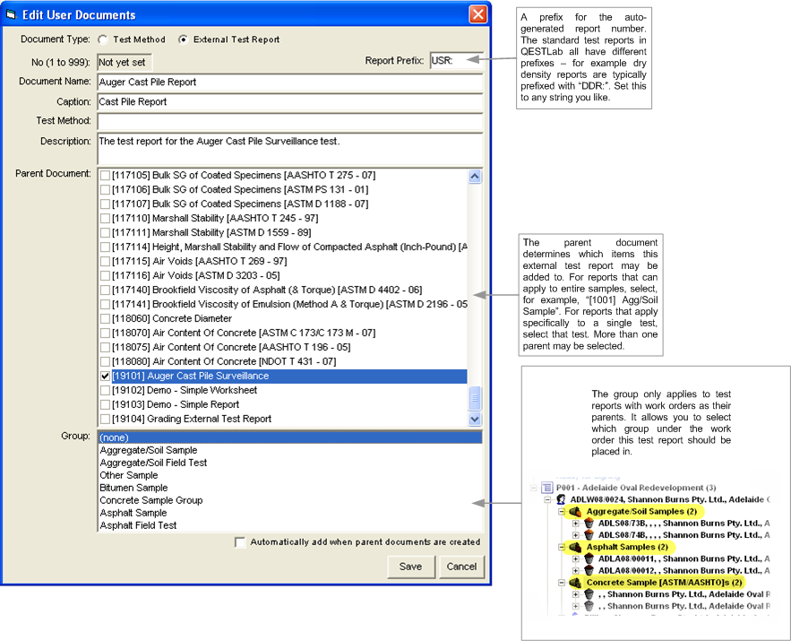Choose Concrete Sample Group in Group list
The height and width of the screenshot is (641, 791).
[150, 500]
